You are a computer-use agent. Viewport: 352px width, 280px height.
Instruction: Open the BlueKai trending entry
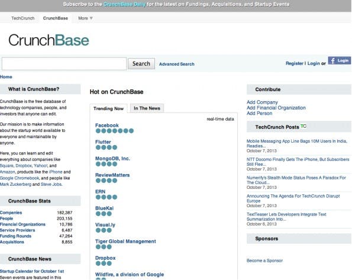[104, 208]
